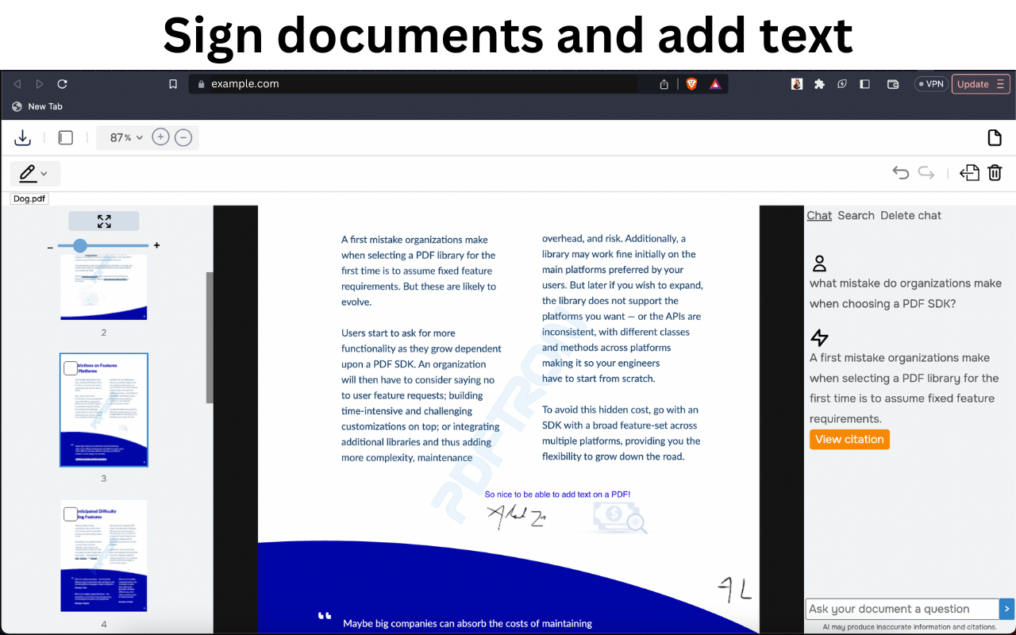Viewport: 1016px width, 635px height.
Task: Open the new document page icon
Action: coord(995,138)
